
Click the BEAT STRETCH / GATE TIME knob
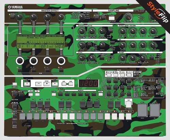coord(82,31)
